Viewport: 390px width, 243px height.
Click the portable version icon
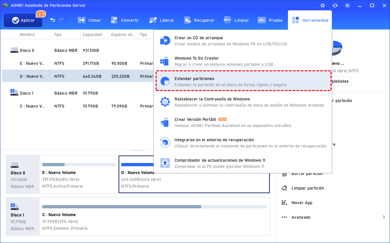point(165,122)
